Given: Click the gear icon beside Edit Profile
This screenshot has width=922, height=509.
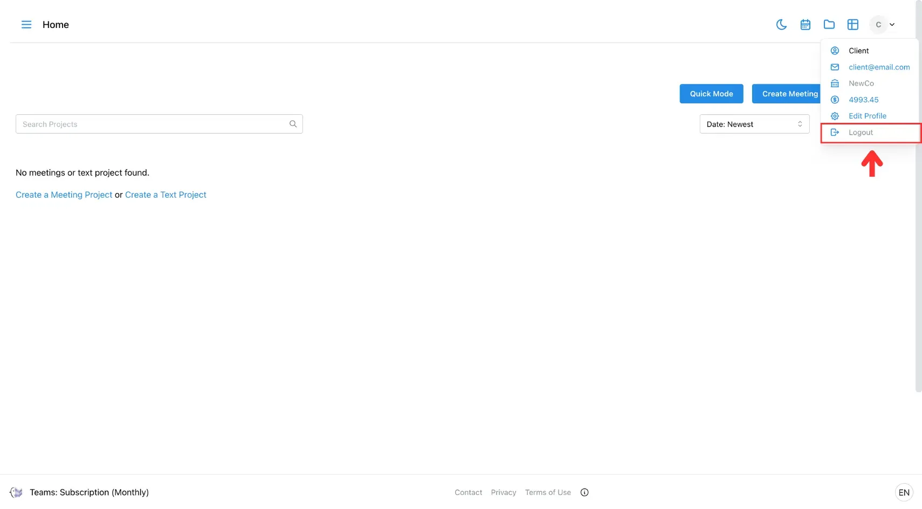Looking at the screenshot, I should coord(835,116).
